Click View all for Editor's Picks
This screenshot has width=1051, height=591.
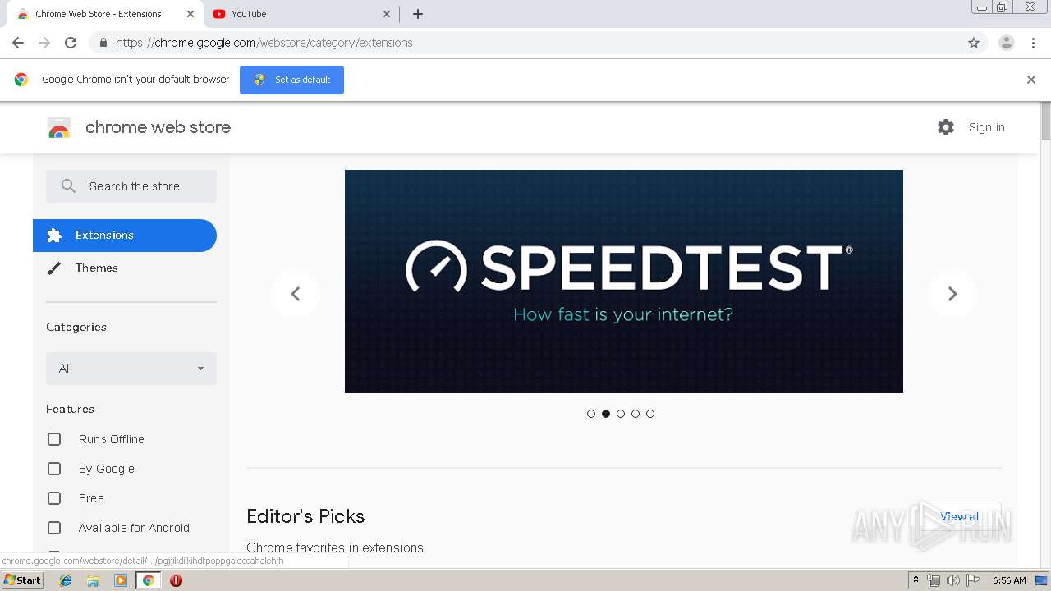click(961, 516)
